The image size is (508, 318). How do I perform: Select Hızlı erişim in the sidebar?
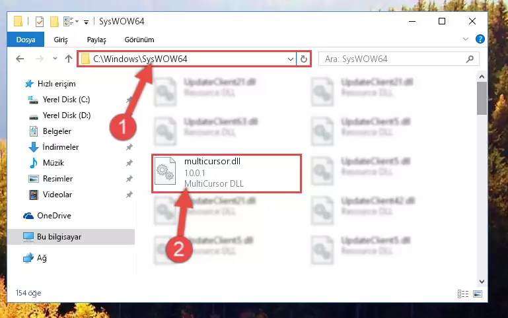click(56, 84)
